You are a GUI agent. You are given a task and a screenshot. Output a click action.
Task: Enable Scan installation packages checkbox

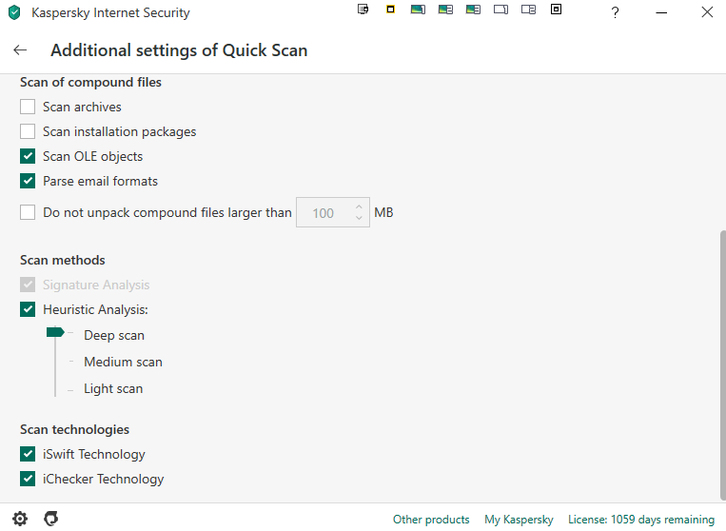[x=28, y=131]
